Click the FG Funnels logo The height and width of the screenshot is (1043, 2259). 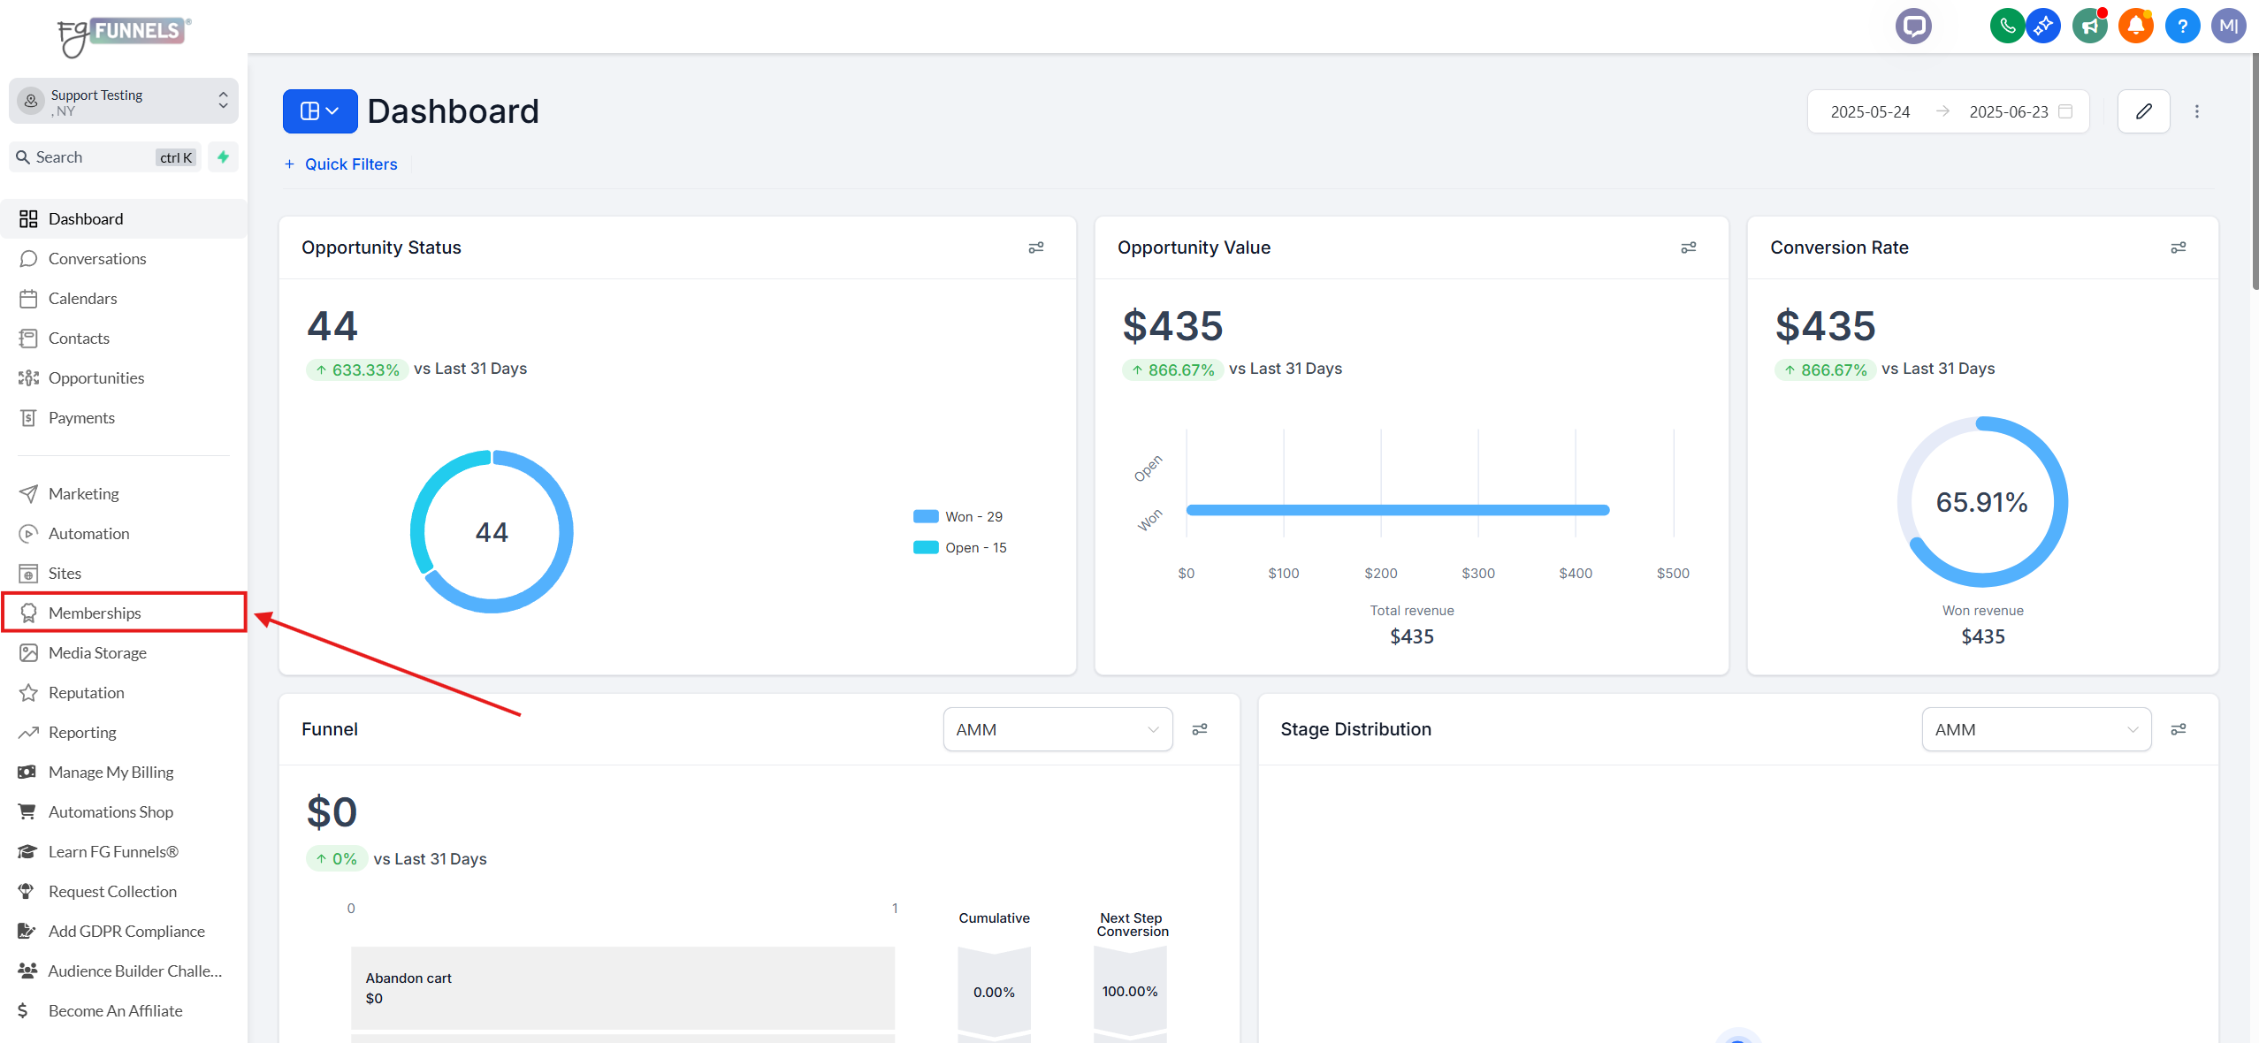pyautogui.click(x=124, y=35)
